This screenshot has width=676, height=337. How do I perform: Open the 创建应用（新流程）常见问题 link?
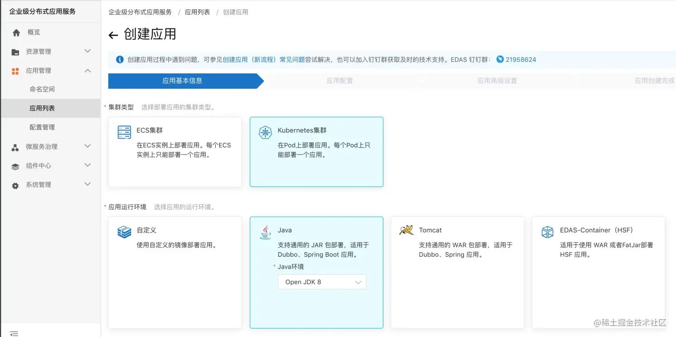tap(264, 59)
